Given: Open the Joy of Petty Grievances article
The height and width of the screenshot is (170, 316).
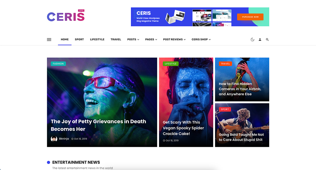Looking at the screenshot, I should tap(98, 125).
